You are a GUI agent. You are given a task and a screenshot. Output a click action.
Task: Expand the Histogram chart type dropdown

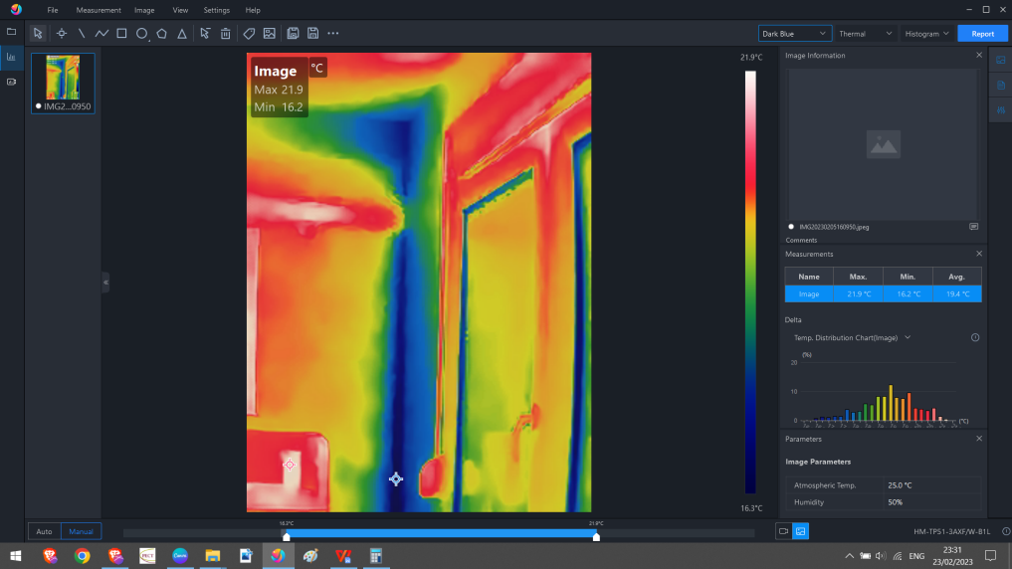click(x=926, y=34)
